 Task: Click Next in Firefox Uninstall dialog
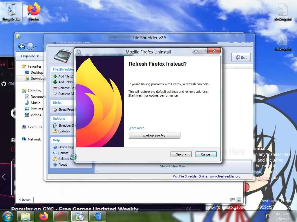181,154
